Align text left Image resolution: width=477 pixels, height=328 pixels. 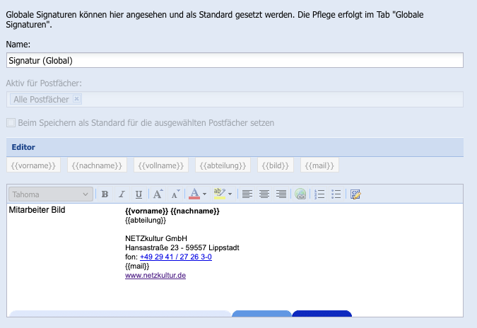point(247,194)
